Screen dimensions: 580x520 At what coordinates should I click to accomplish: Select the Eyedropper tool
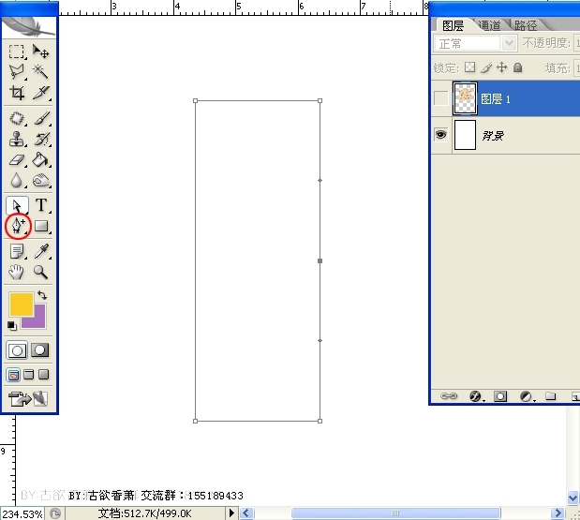coord(41,251)
